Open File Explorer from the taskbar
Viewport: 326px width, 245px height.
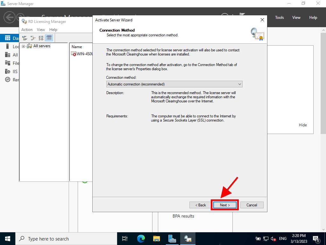tap(156, 239)
